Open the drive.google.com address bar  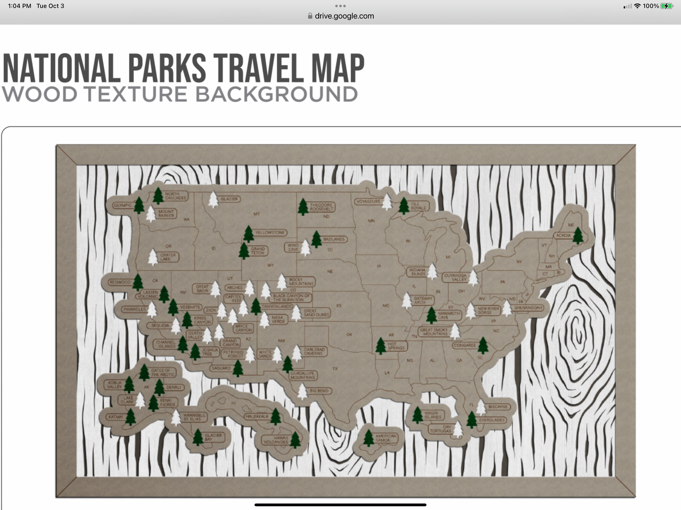(340, 16)
